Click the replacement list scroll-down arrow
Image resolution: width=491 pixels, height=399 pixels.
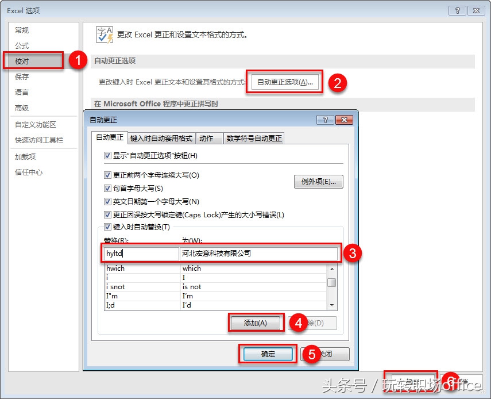click(332, 305)
